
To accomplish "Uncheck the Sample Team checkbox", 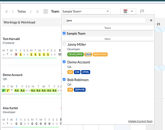I will [x=64, y=33].
